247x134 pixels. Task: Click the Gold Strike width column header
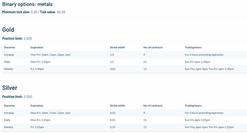(x=117, y=48)
